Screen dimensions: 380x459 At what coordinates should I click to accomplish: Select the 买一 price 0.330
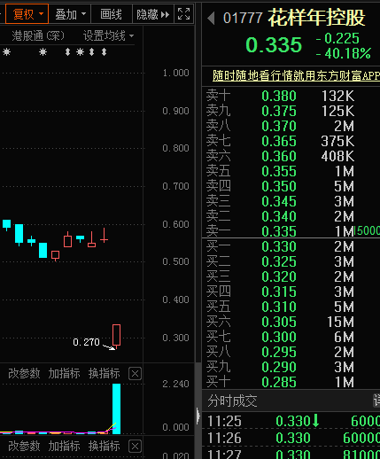(279, 246)
